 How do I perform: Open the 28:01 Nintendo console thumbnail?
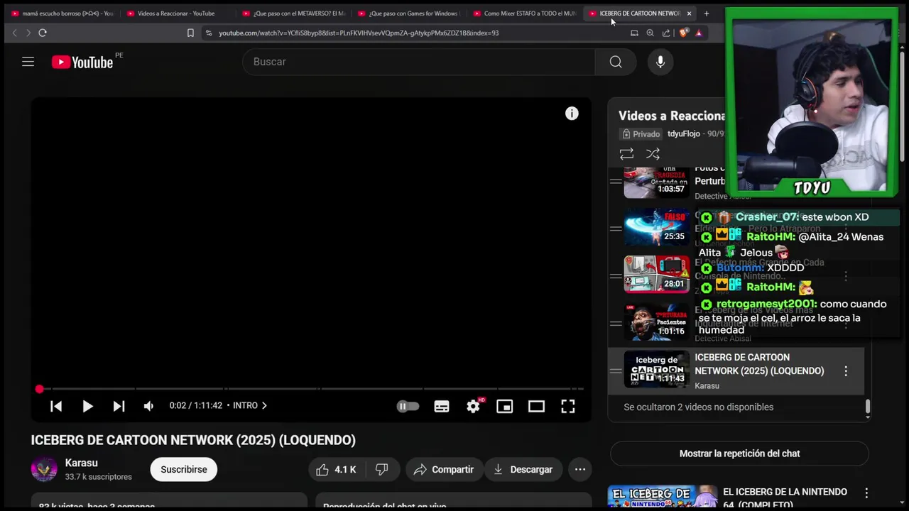coord(657,274)
